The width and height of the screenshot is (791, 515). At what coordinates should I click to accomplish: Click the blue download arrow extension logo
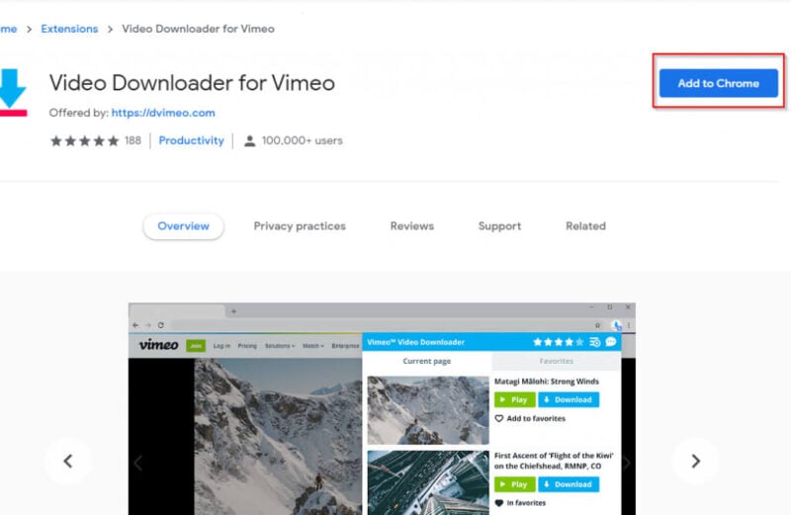coord(13,92)
